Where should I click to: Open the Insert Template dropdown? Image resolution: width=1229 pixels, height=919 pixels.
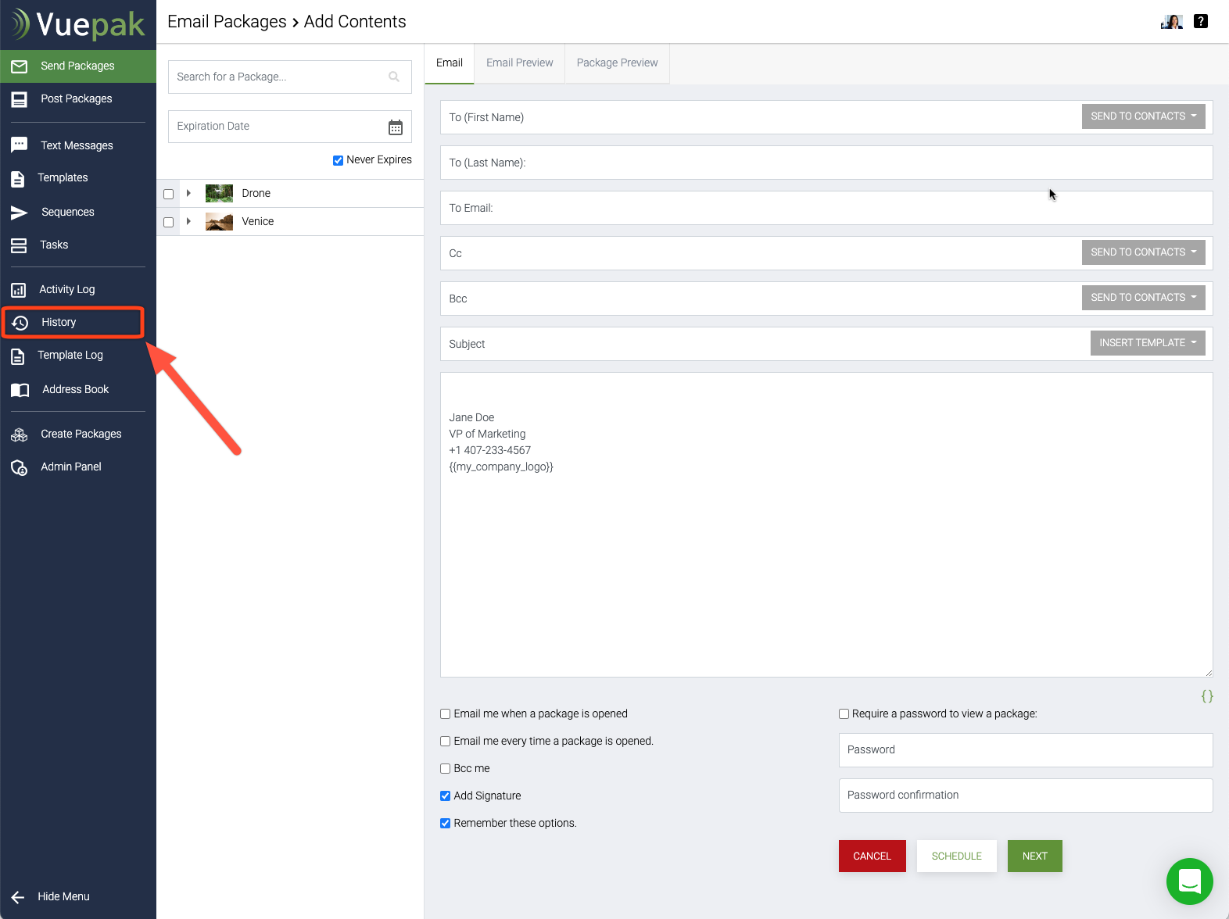(1147, 343)
